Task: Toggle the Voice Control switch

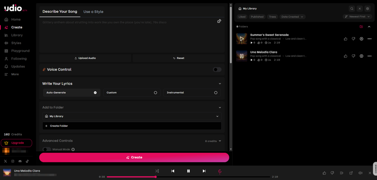Action: pyautogui.click(x=217, y=70)
